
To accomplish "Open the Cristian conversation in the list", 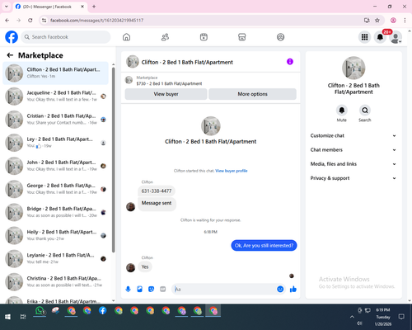I will [x=55, y=120].
